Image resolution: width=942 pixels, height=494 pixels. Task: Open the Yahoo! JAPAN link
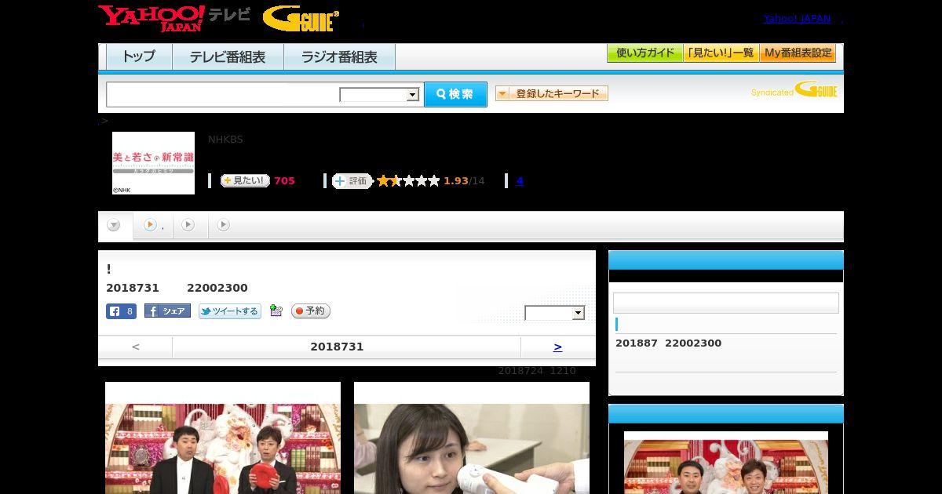pos(797,19)
